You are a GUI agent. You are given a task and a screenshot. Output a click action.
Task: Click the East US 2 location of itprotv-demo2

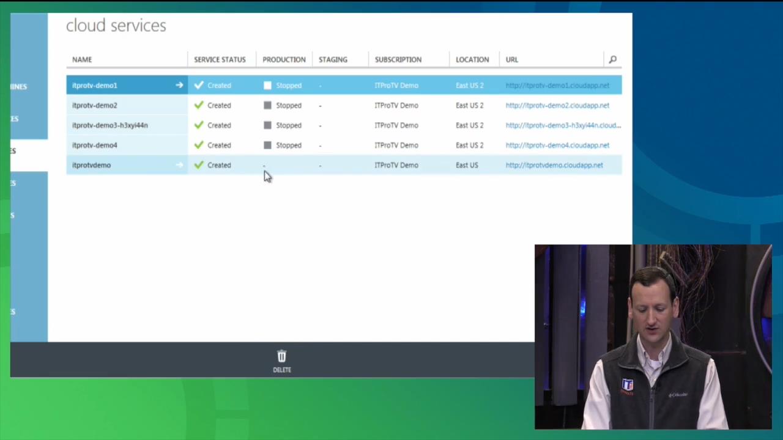469,105
